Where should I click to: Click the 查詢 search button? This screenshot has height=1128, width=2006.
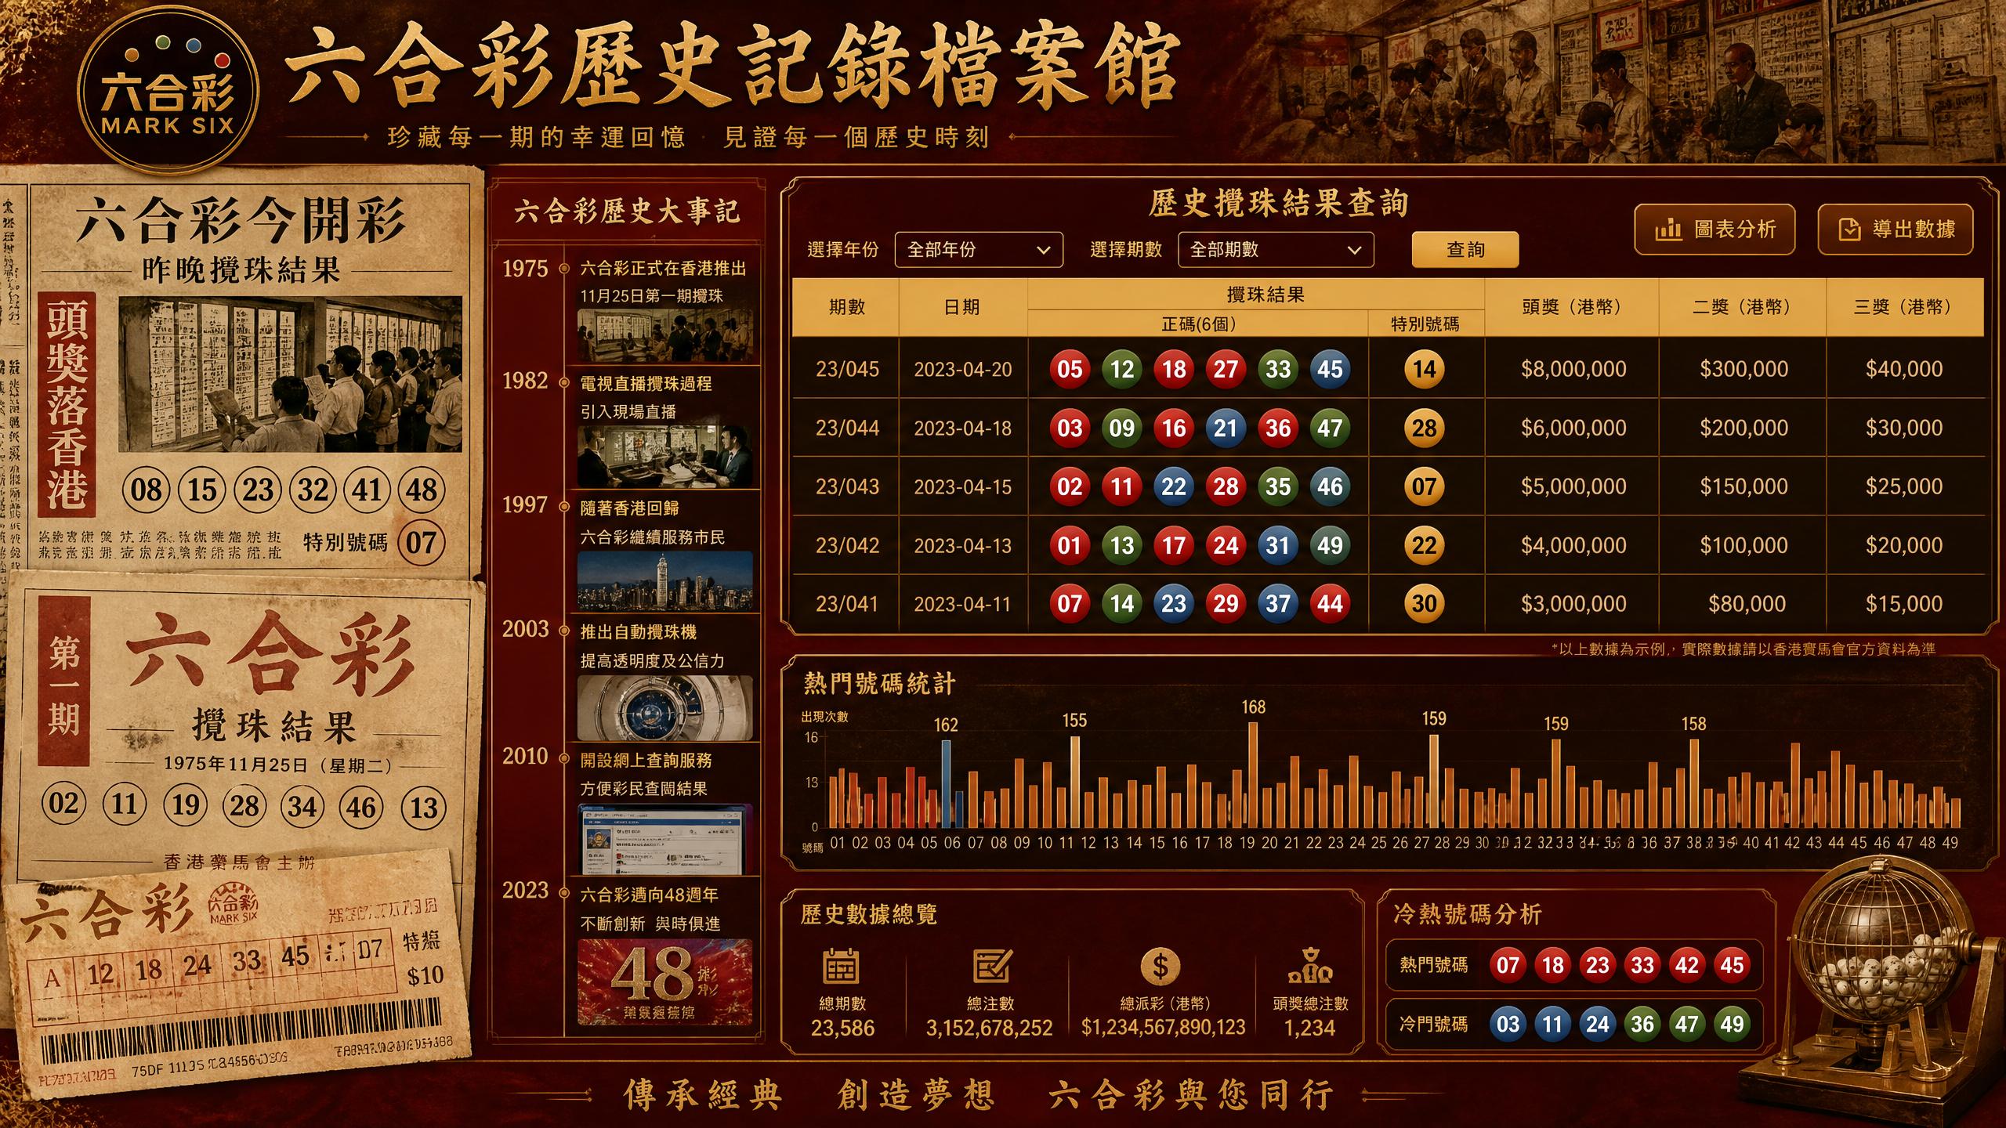[1465, 250]
